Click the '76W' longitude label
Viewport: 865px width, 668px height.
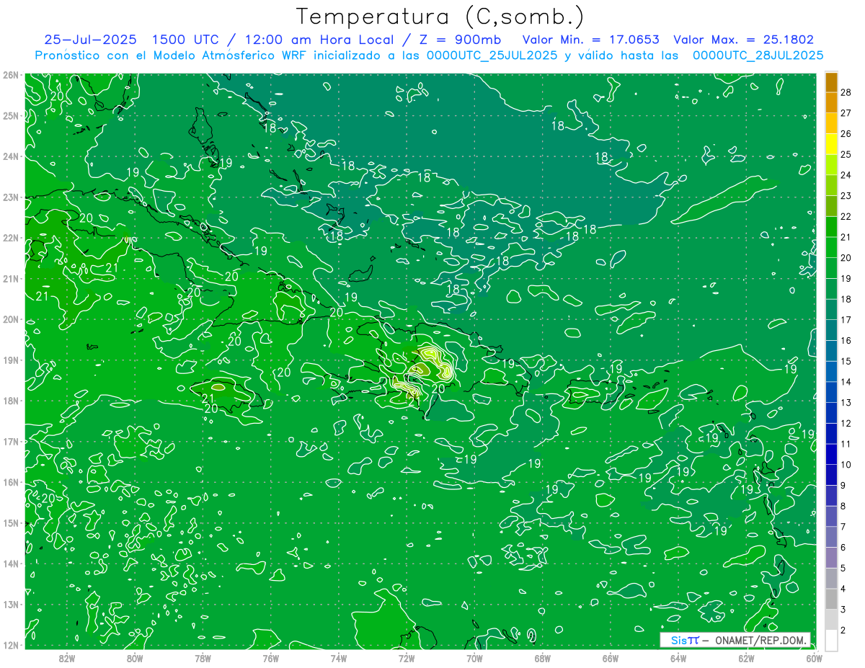coord(270,658)
